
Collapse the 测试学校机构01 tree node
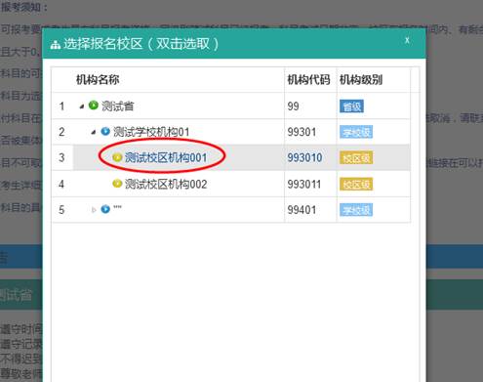click(x=94, y=132)
